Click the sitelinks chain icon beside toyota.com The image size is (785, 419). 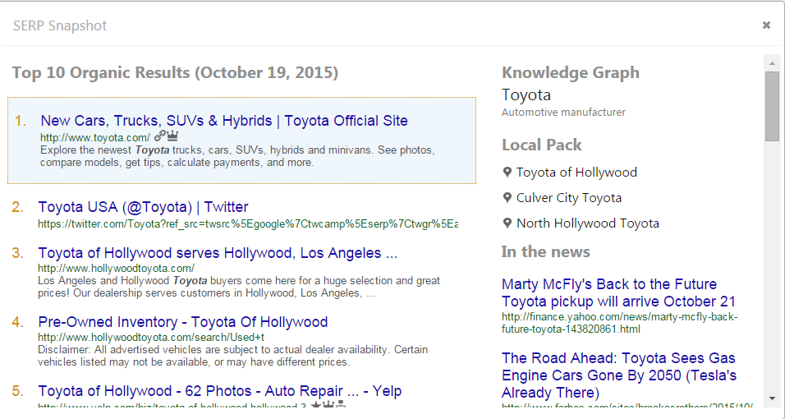(159, 136)
